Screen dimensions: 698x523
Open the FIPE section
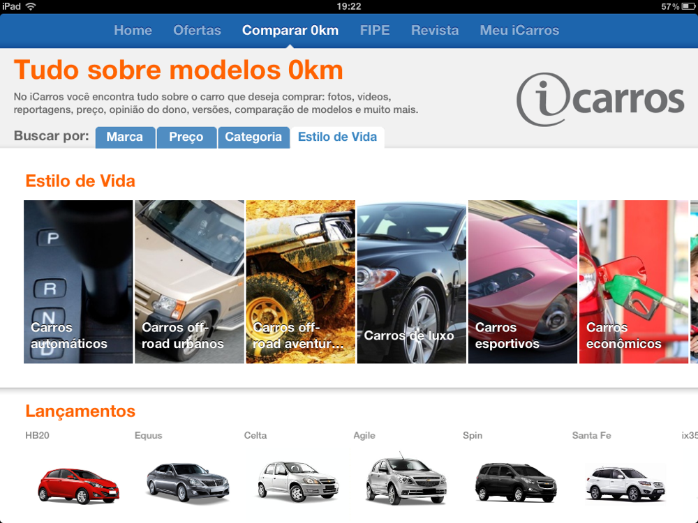point(374,30)
